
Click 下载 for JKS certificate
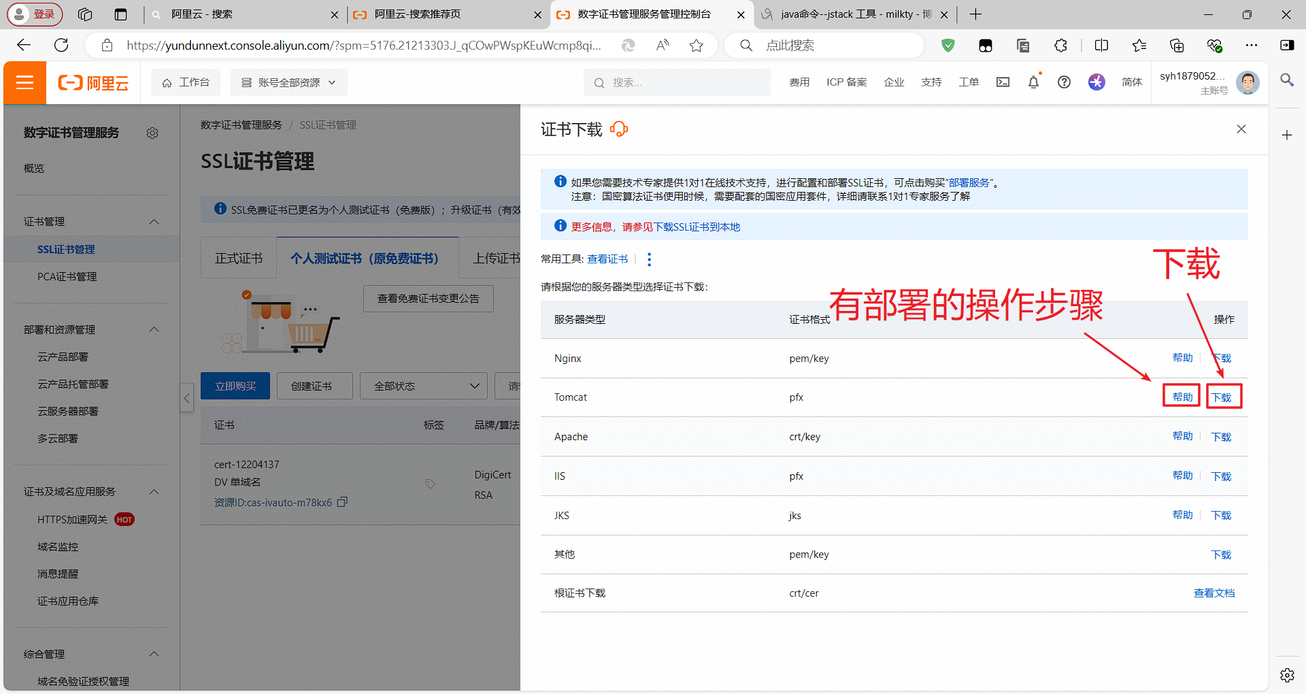point(1222,515)
